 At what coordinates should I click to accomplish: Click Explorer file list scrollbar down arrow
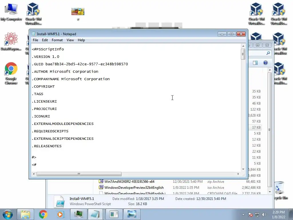[270, 192]
